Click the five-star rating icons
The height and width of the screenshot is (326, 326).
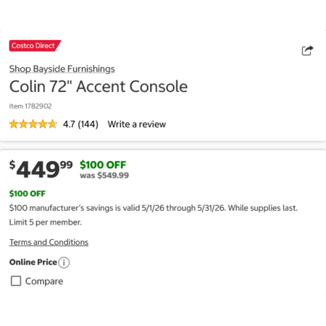click(33, 124)
